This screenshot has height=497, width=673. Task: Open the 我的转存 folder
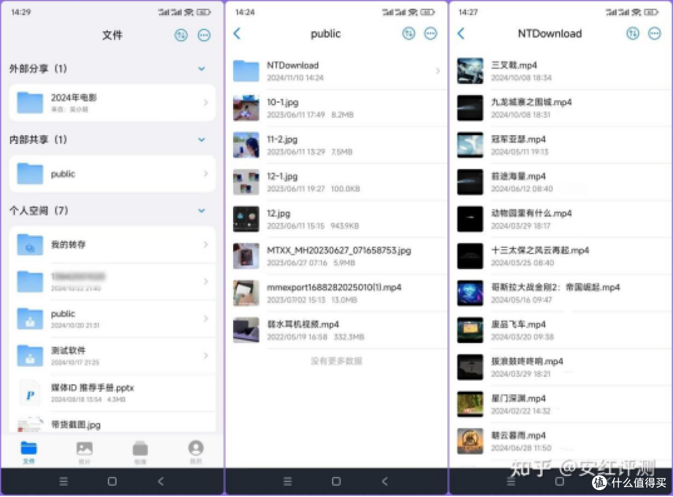(x=112, y=245)
